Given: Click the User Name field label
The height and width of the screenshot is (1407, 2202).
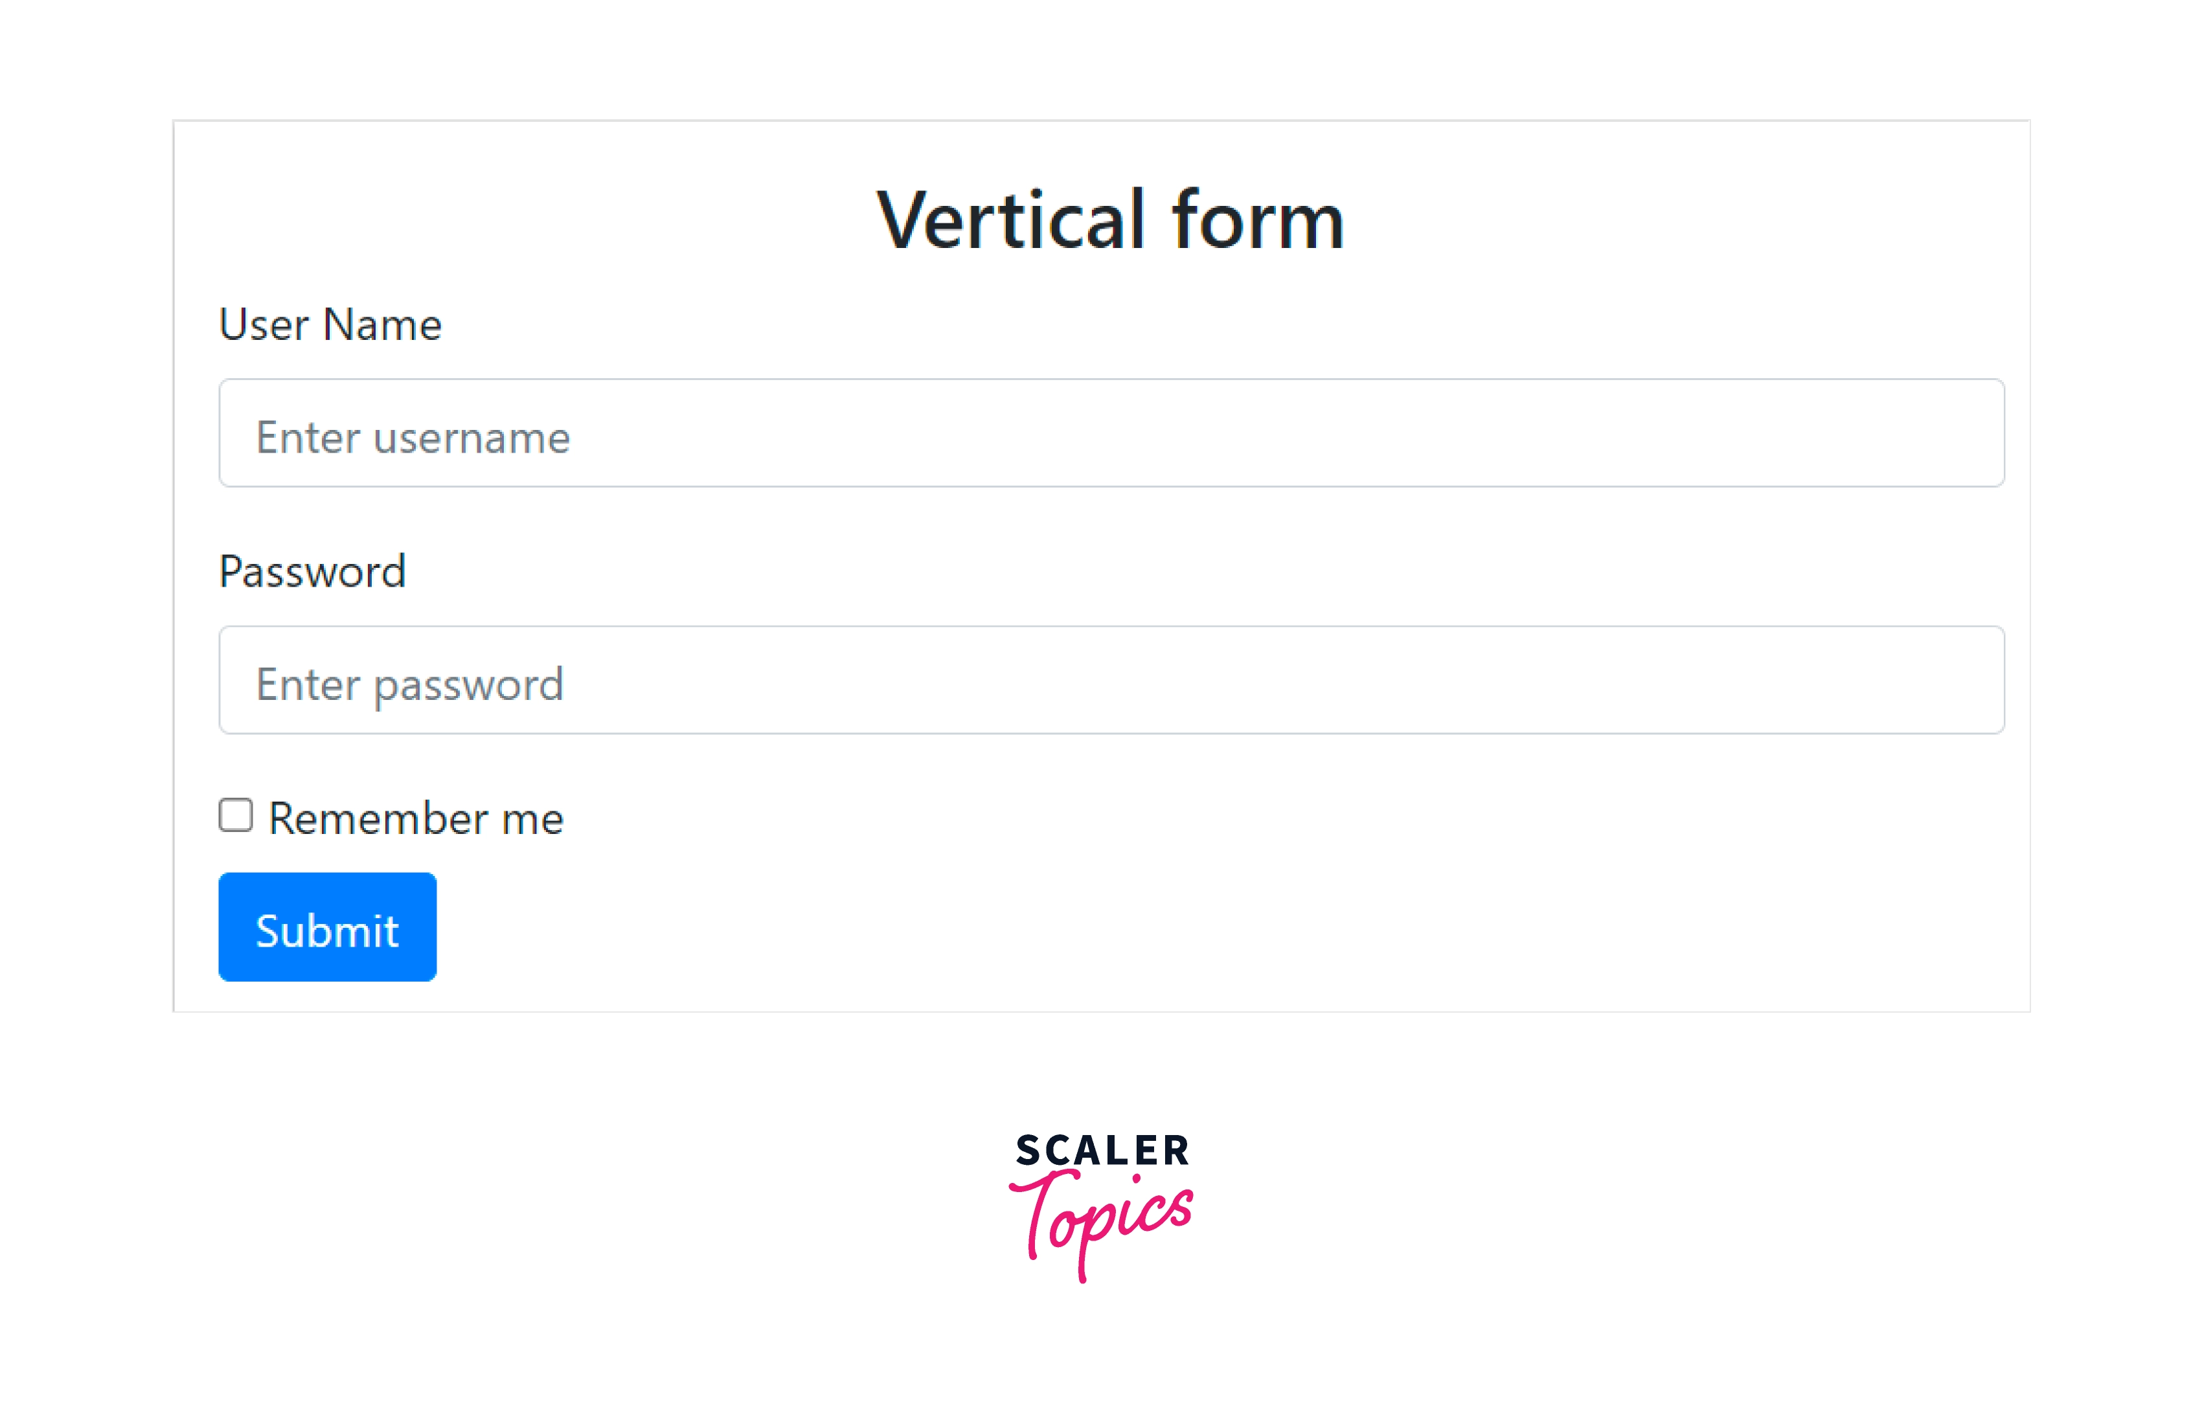Looking at the screenshot, I should 330,324.
